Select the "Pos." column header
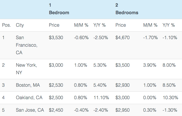This screenshot has width=182, height=116. point(6,25)
